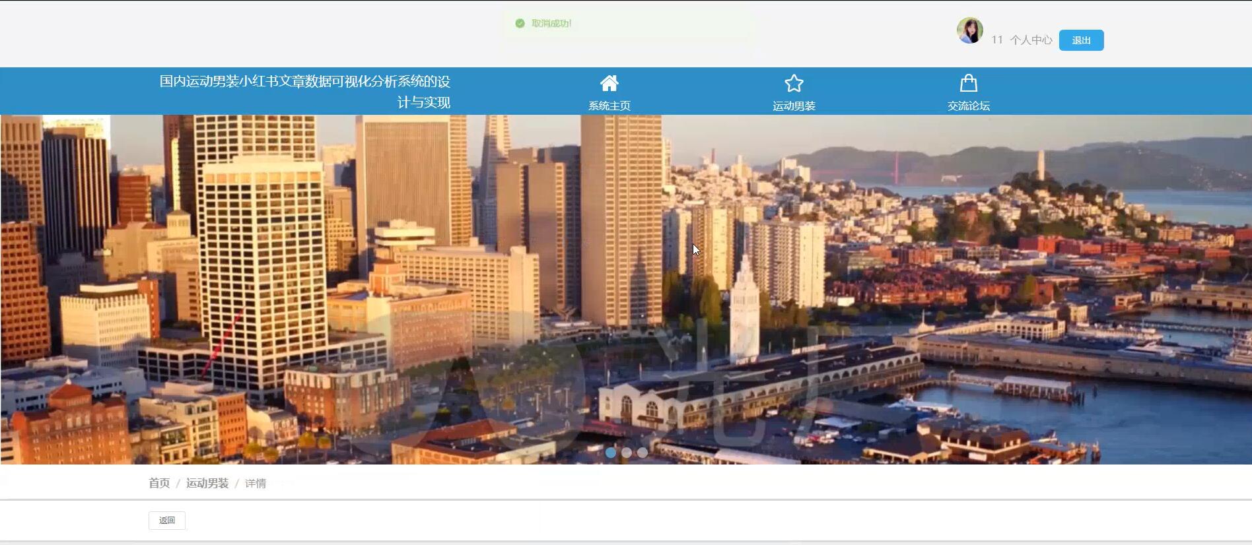Image resolution: width=1252 pixels, height=545 pixels.
Task: Select the first carousel indicator dot
Action: [611, 453]
